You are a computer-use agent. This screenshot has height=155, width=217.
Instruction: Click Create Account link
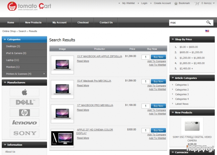[162, 3]
